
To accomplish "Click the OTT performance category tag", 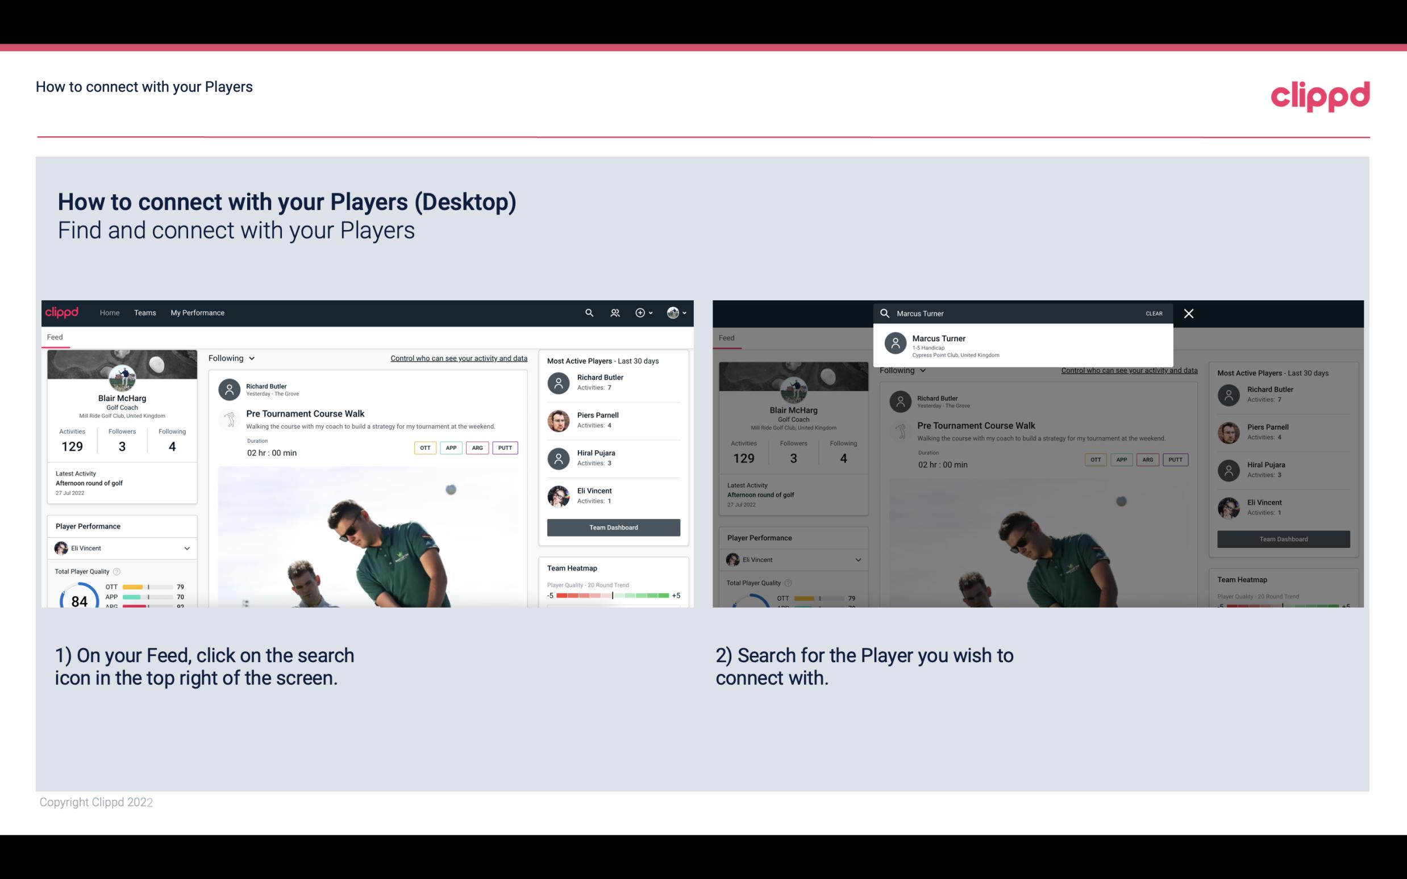I will pyautogui.click(x=424, y=446).
